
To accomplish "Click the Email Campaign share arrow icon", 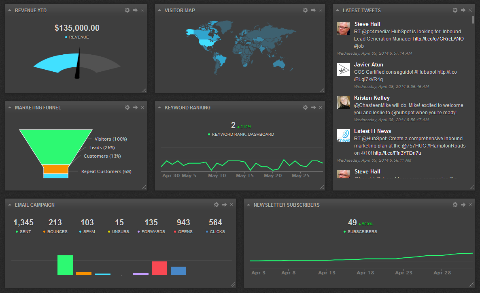I will 224,204.
